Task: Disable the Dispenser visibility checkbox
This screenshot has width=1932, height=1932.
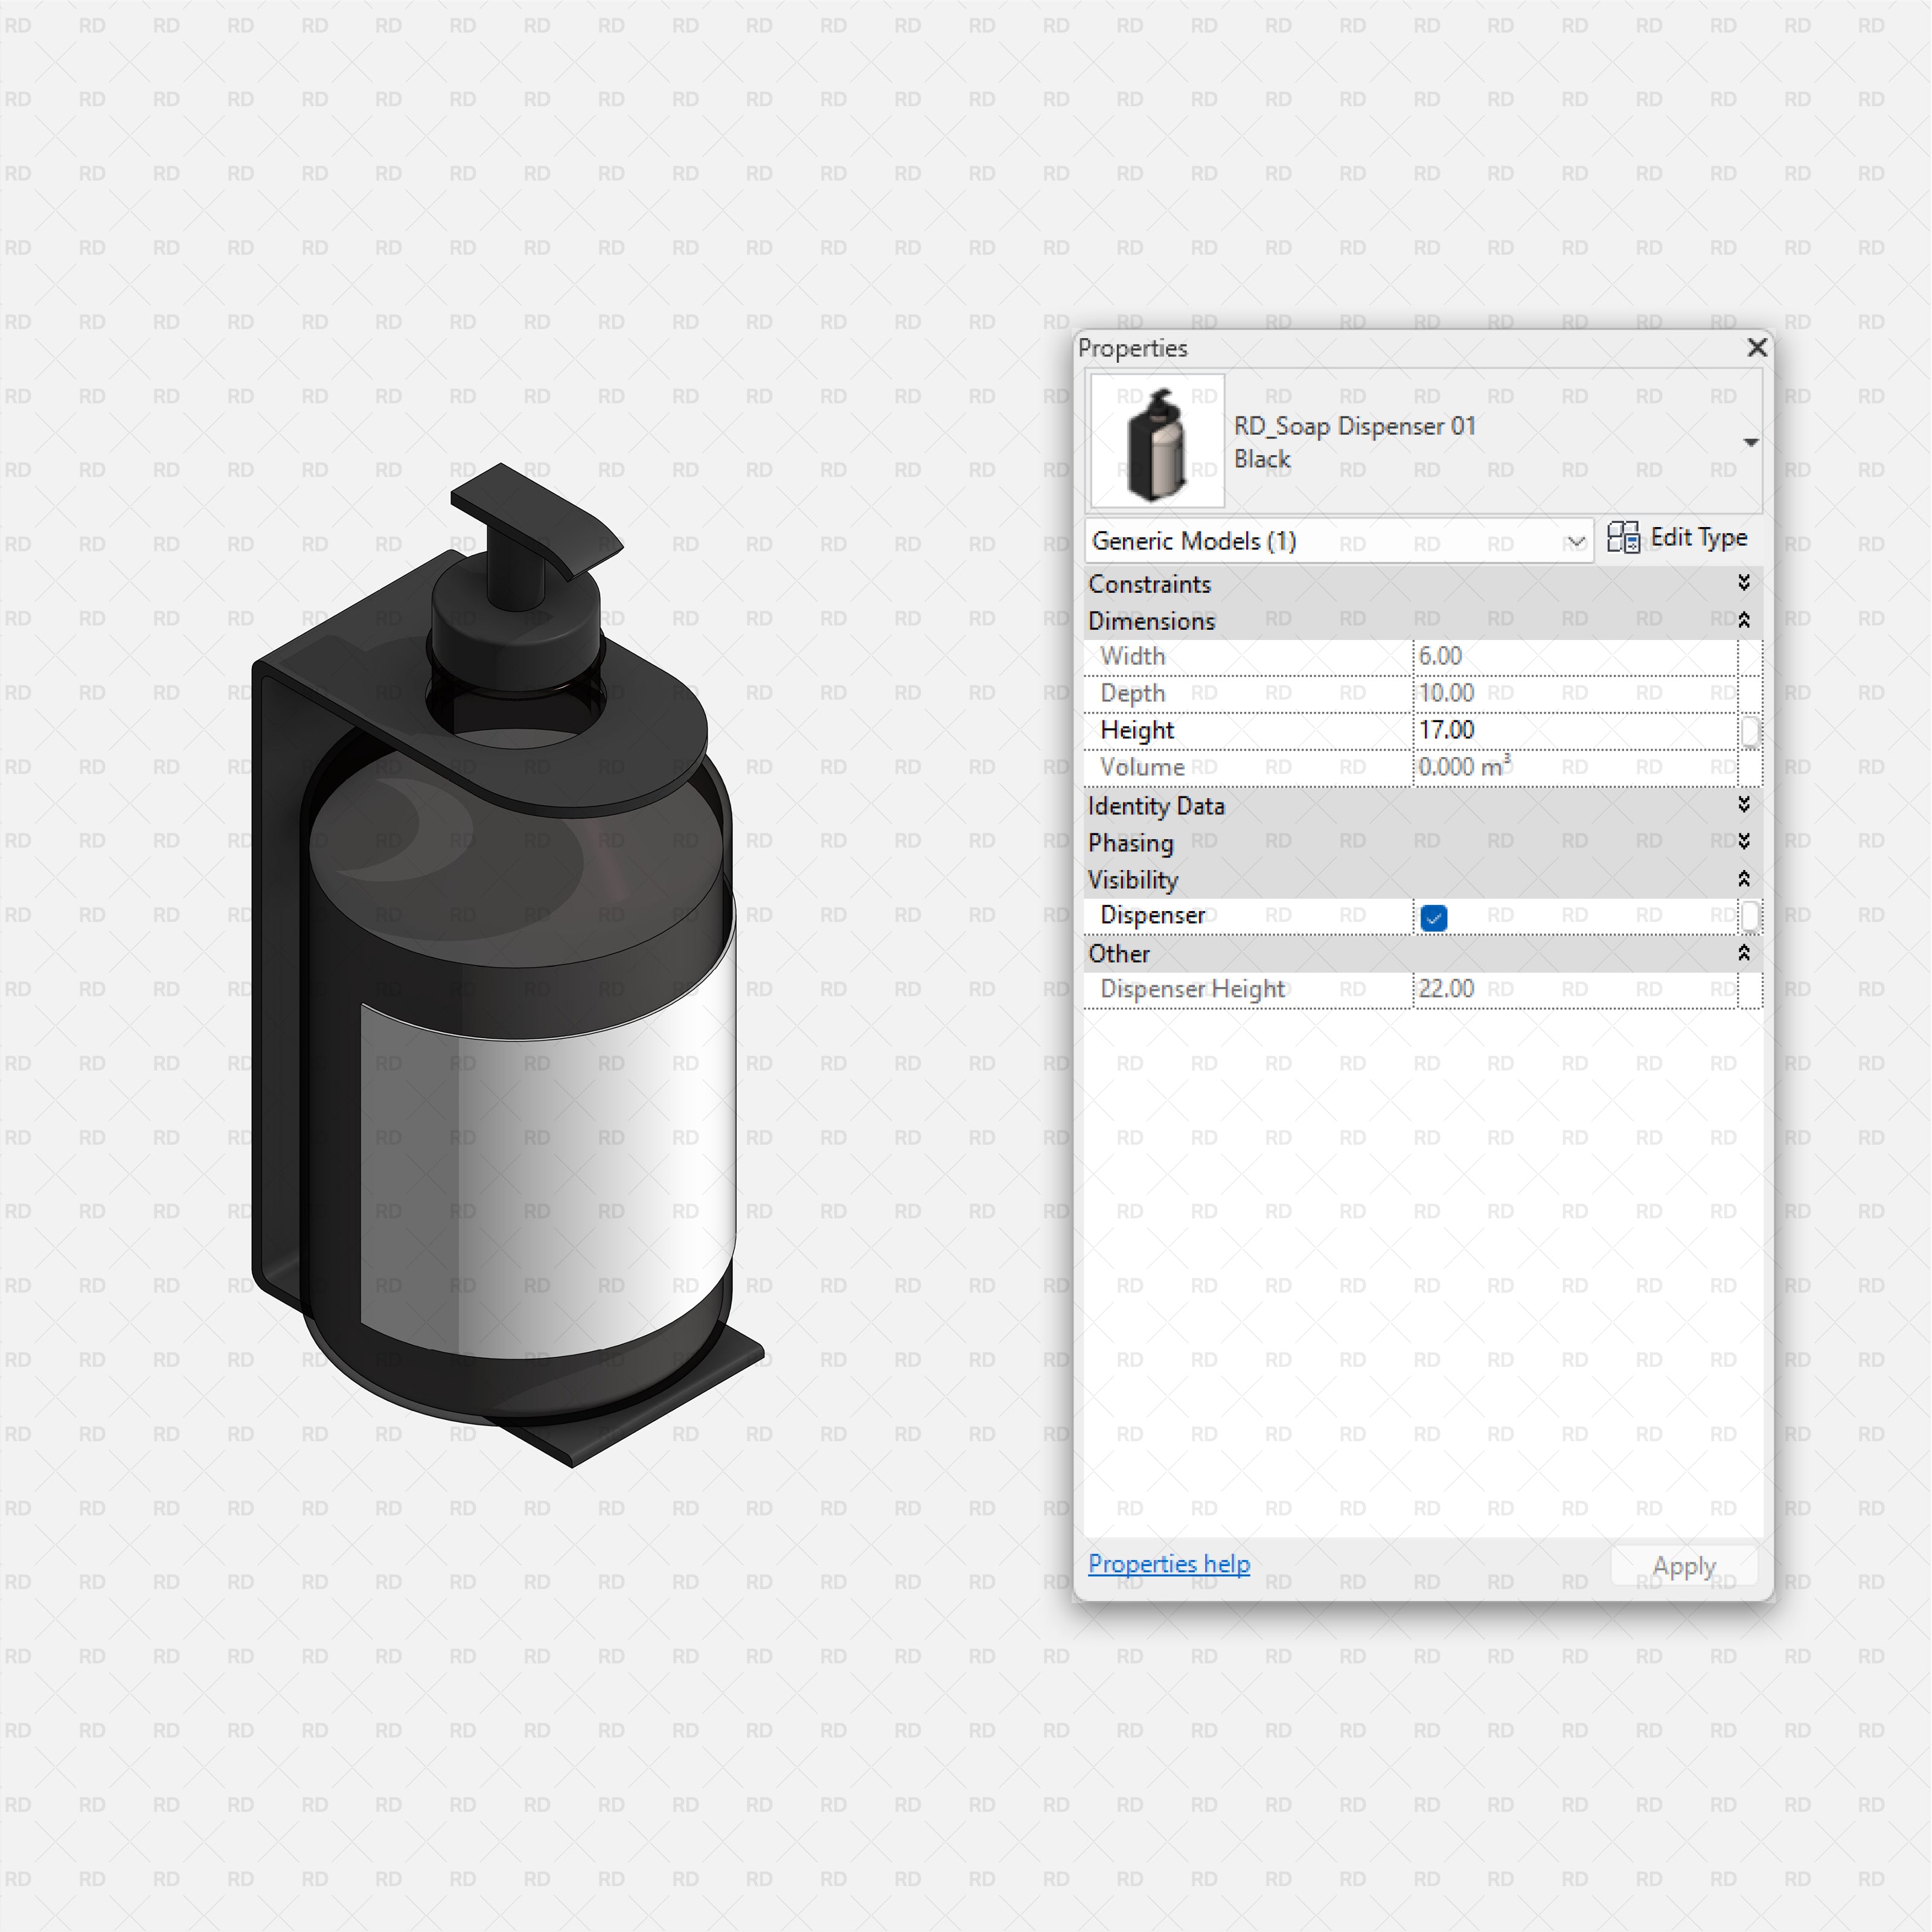Action: point(1433,916)
